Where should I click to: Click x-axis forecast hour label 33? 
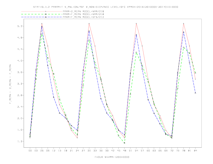tap(95, 151)
